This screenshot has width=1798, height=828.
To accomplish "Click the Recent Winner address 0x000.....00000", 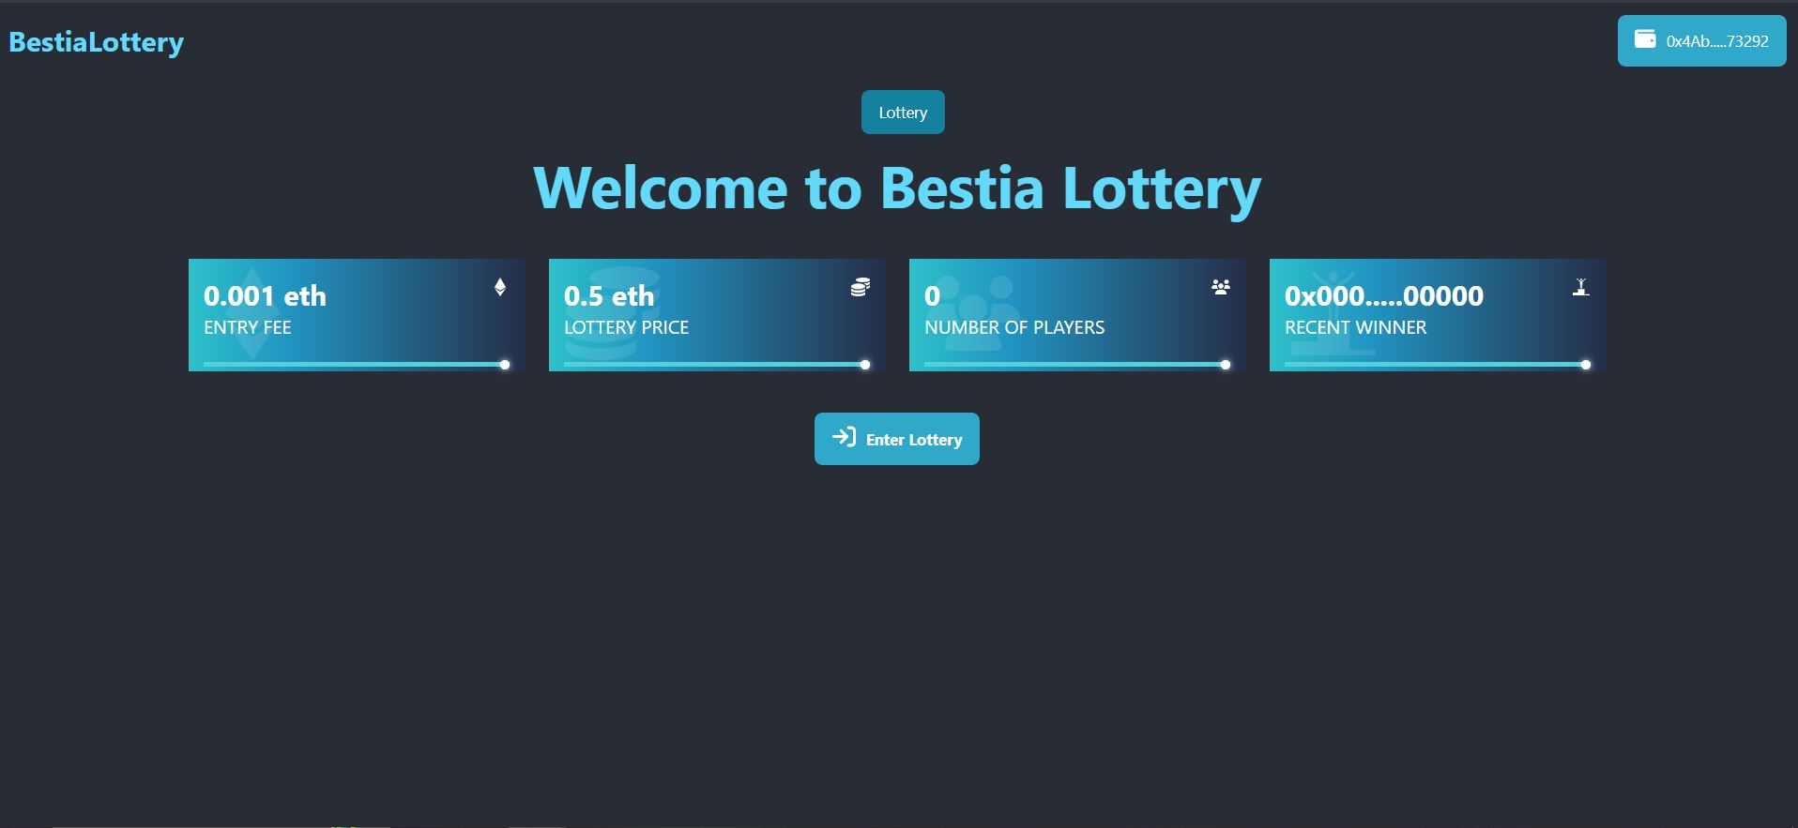I will (x=1384, y=295).
